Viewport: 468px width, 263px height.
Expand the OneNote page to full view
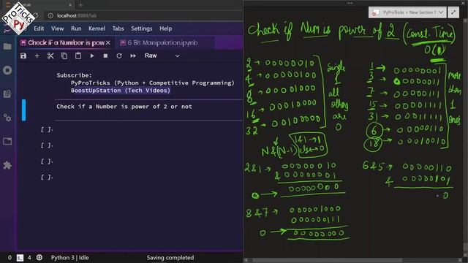453,12
